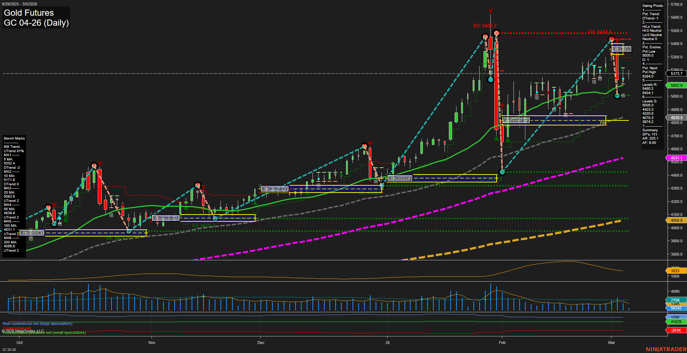Image resolution: width=687 pixels, height=353 pixels.
Task: Click the red triangle marker at the chart top near 5600
Action: [x=490, y=11]
